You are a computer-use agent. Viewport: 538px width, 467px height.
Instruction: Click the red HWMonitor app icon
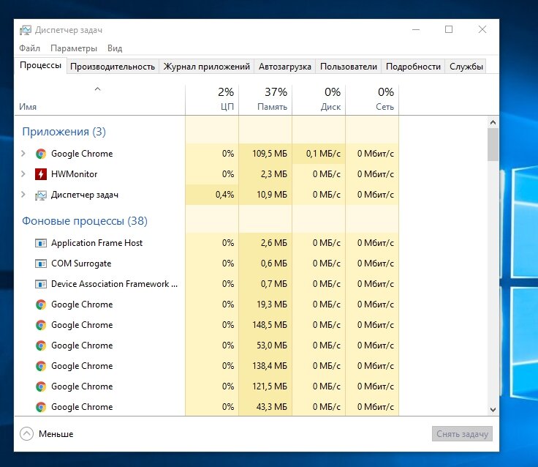(x=41, y=174)
